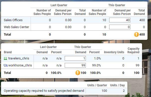Click the Capacity Required column header
This screenshot has width=151, height=97.
(x=133, y=50)
